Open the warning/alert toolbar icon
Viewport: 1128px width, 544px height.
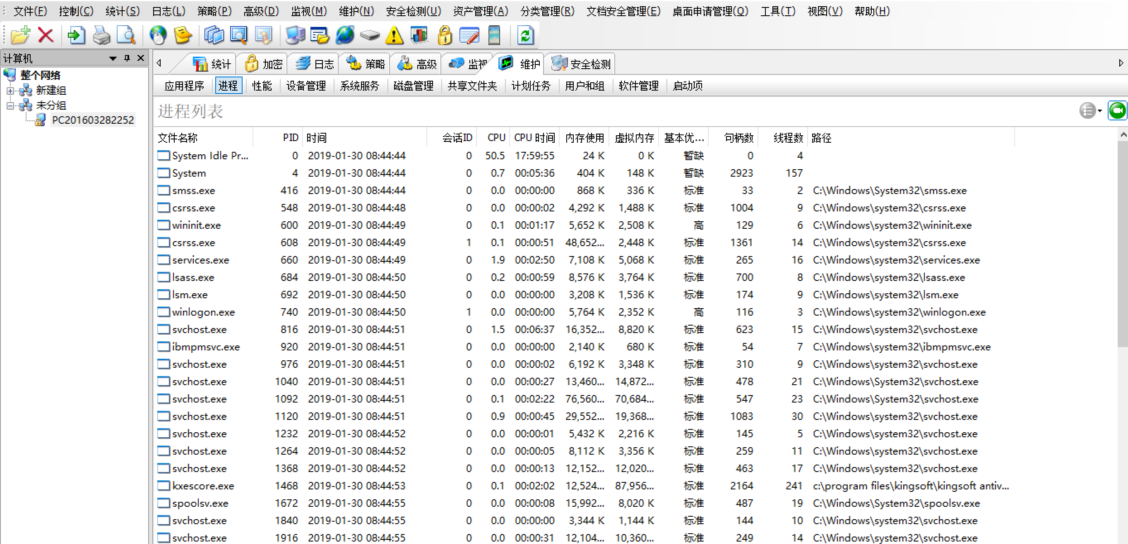click(x=394, y=35)
